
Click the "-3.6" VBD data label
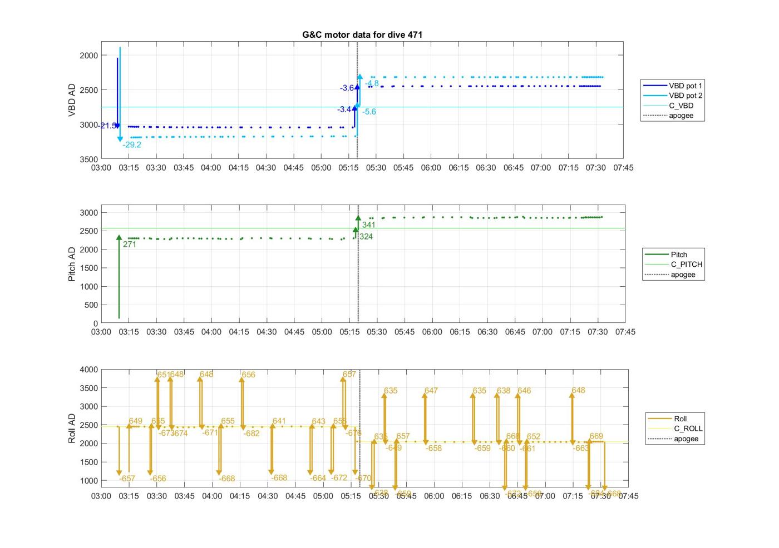click(x=347, y=88)
